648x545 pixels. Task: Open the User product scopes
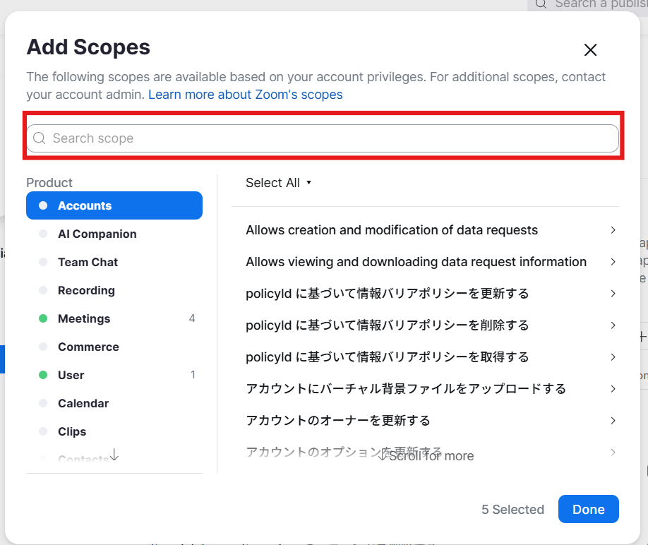tap(71, 375)
